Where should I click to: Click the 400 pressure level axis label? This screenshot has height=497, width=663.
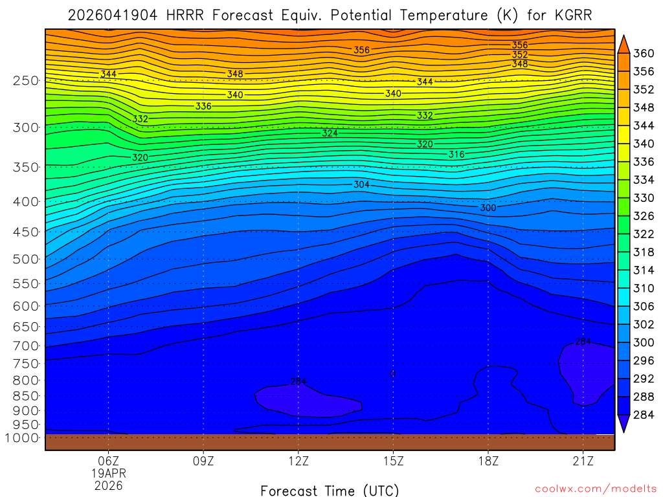[x=25, y=202]
